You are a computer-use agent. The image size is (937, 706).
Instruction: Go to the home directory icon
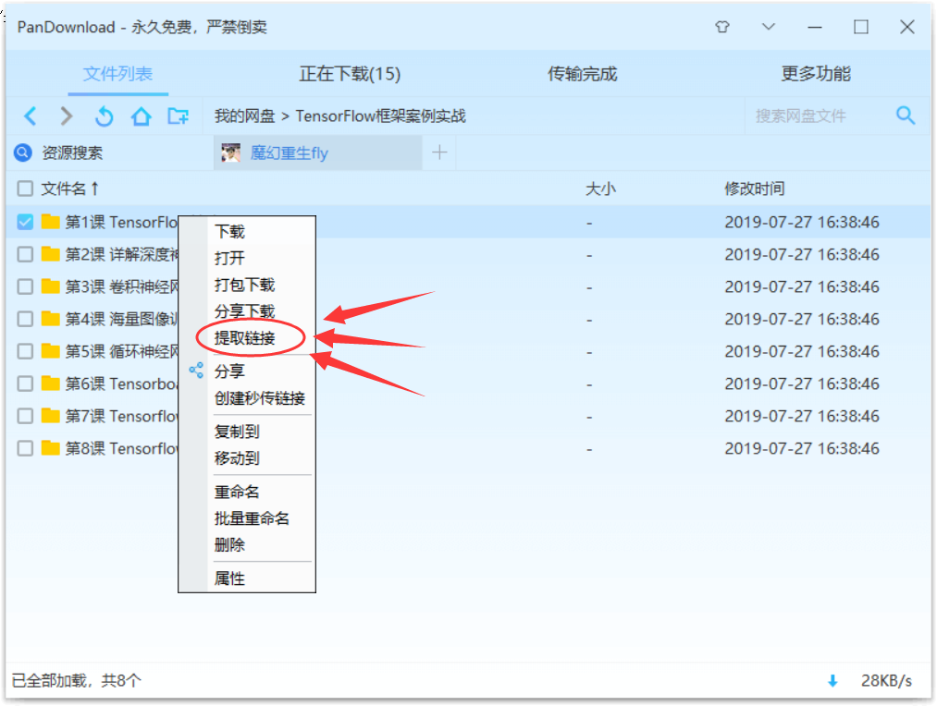pos(141,116)
